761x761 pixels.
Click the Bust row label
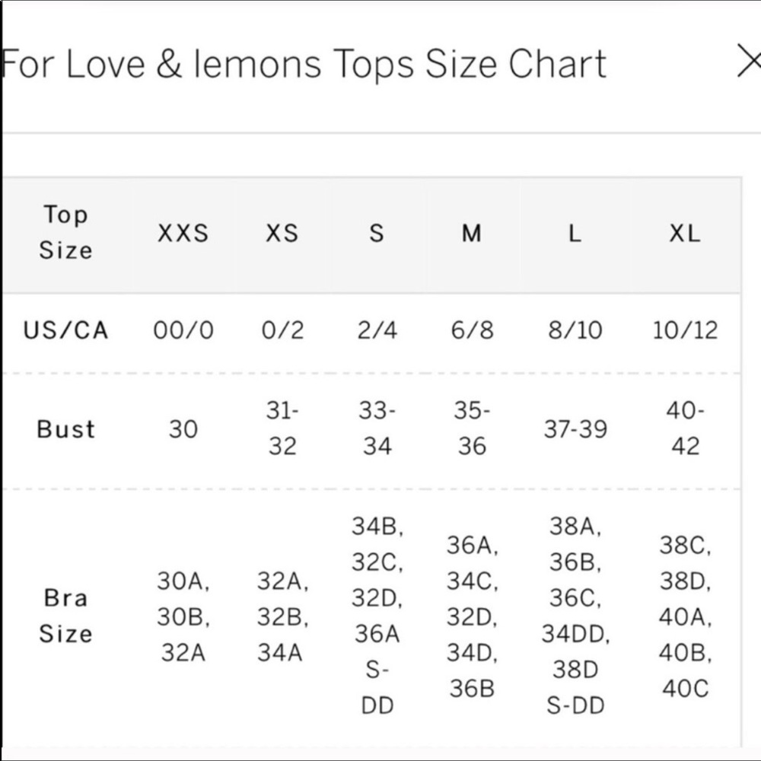(65, 429)
